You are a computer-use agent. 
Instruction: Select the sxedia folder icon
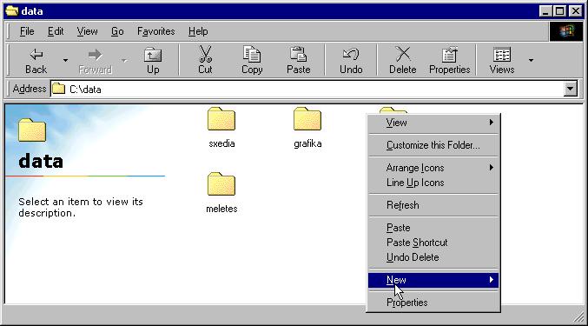[x=221, y=119]
